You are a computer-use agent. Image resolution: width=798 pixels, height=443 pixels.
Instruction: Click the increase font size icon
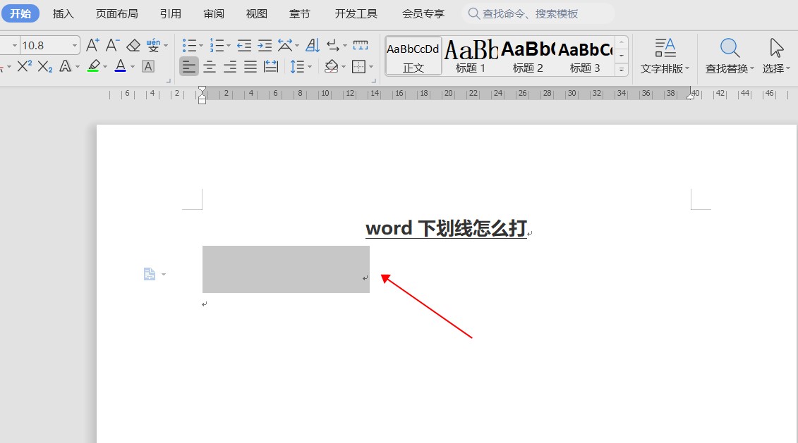coord(92,46)
